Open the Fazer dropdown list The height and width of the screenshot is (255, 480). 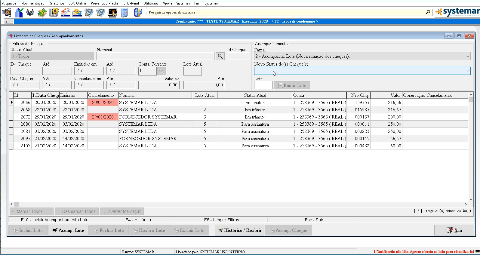tap(362, 56)
